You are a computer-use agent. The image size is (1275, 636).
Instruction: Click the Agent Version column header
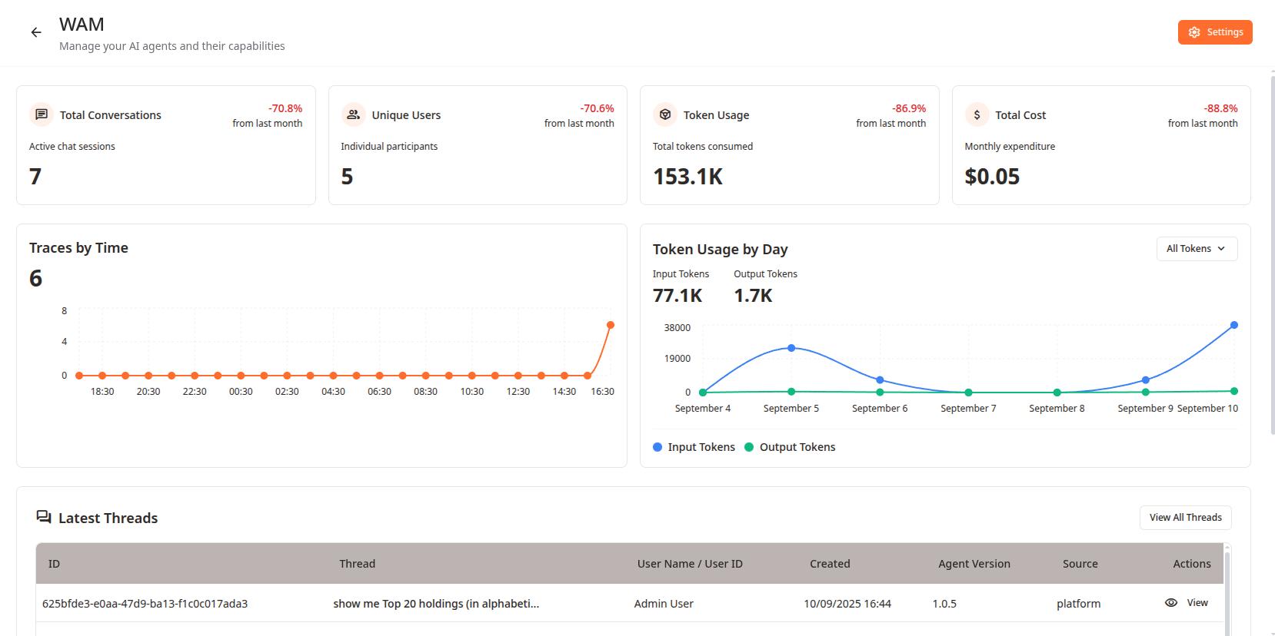pos(974,564)
